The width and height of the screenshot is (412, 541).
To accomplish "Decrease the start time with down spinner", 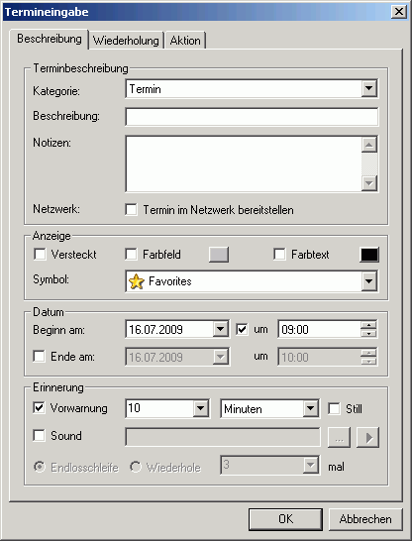I will [x=368, y=334].
